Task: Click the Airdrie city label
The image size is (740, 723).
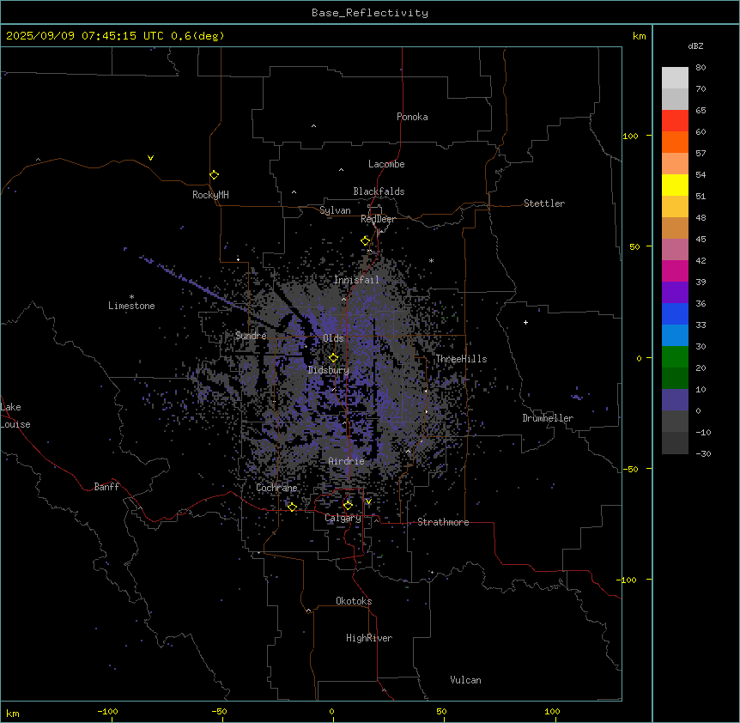Action: 347,461
